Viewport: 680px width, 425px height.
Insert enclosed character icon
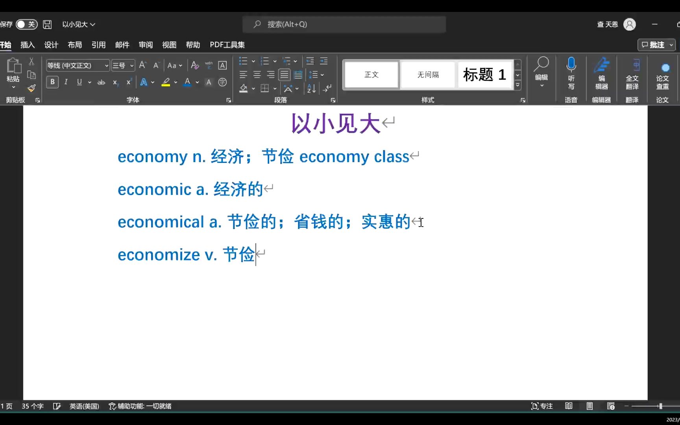[x=222, y=82]
